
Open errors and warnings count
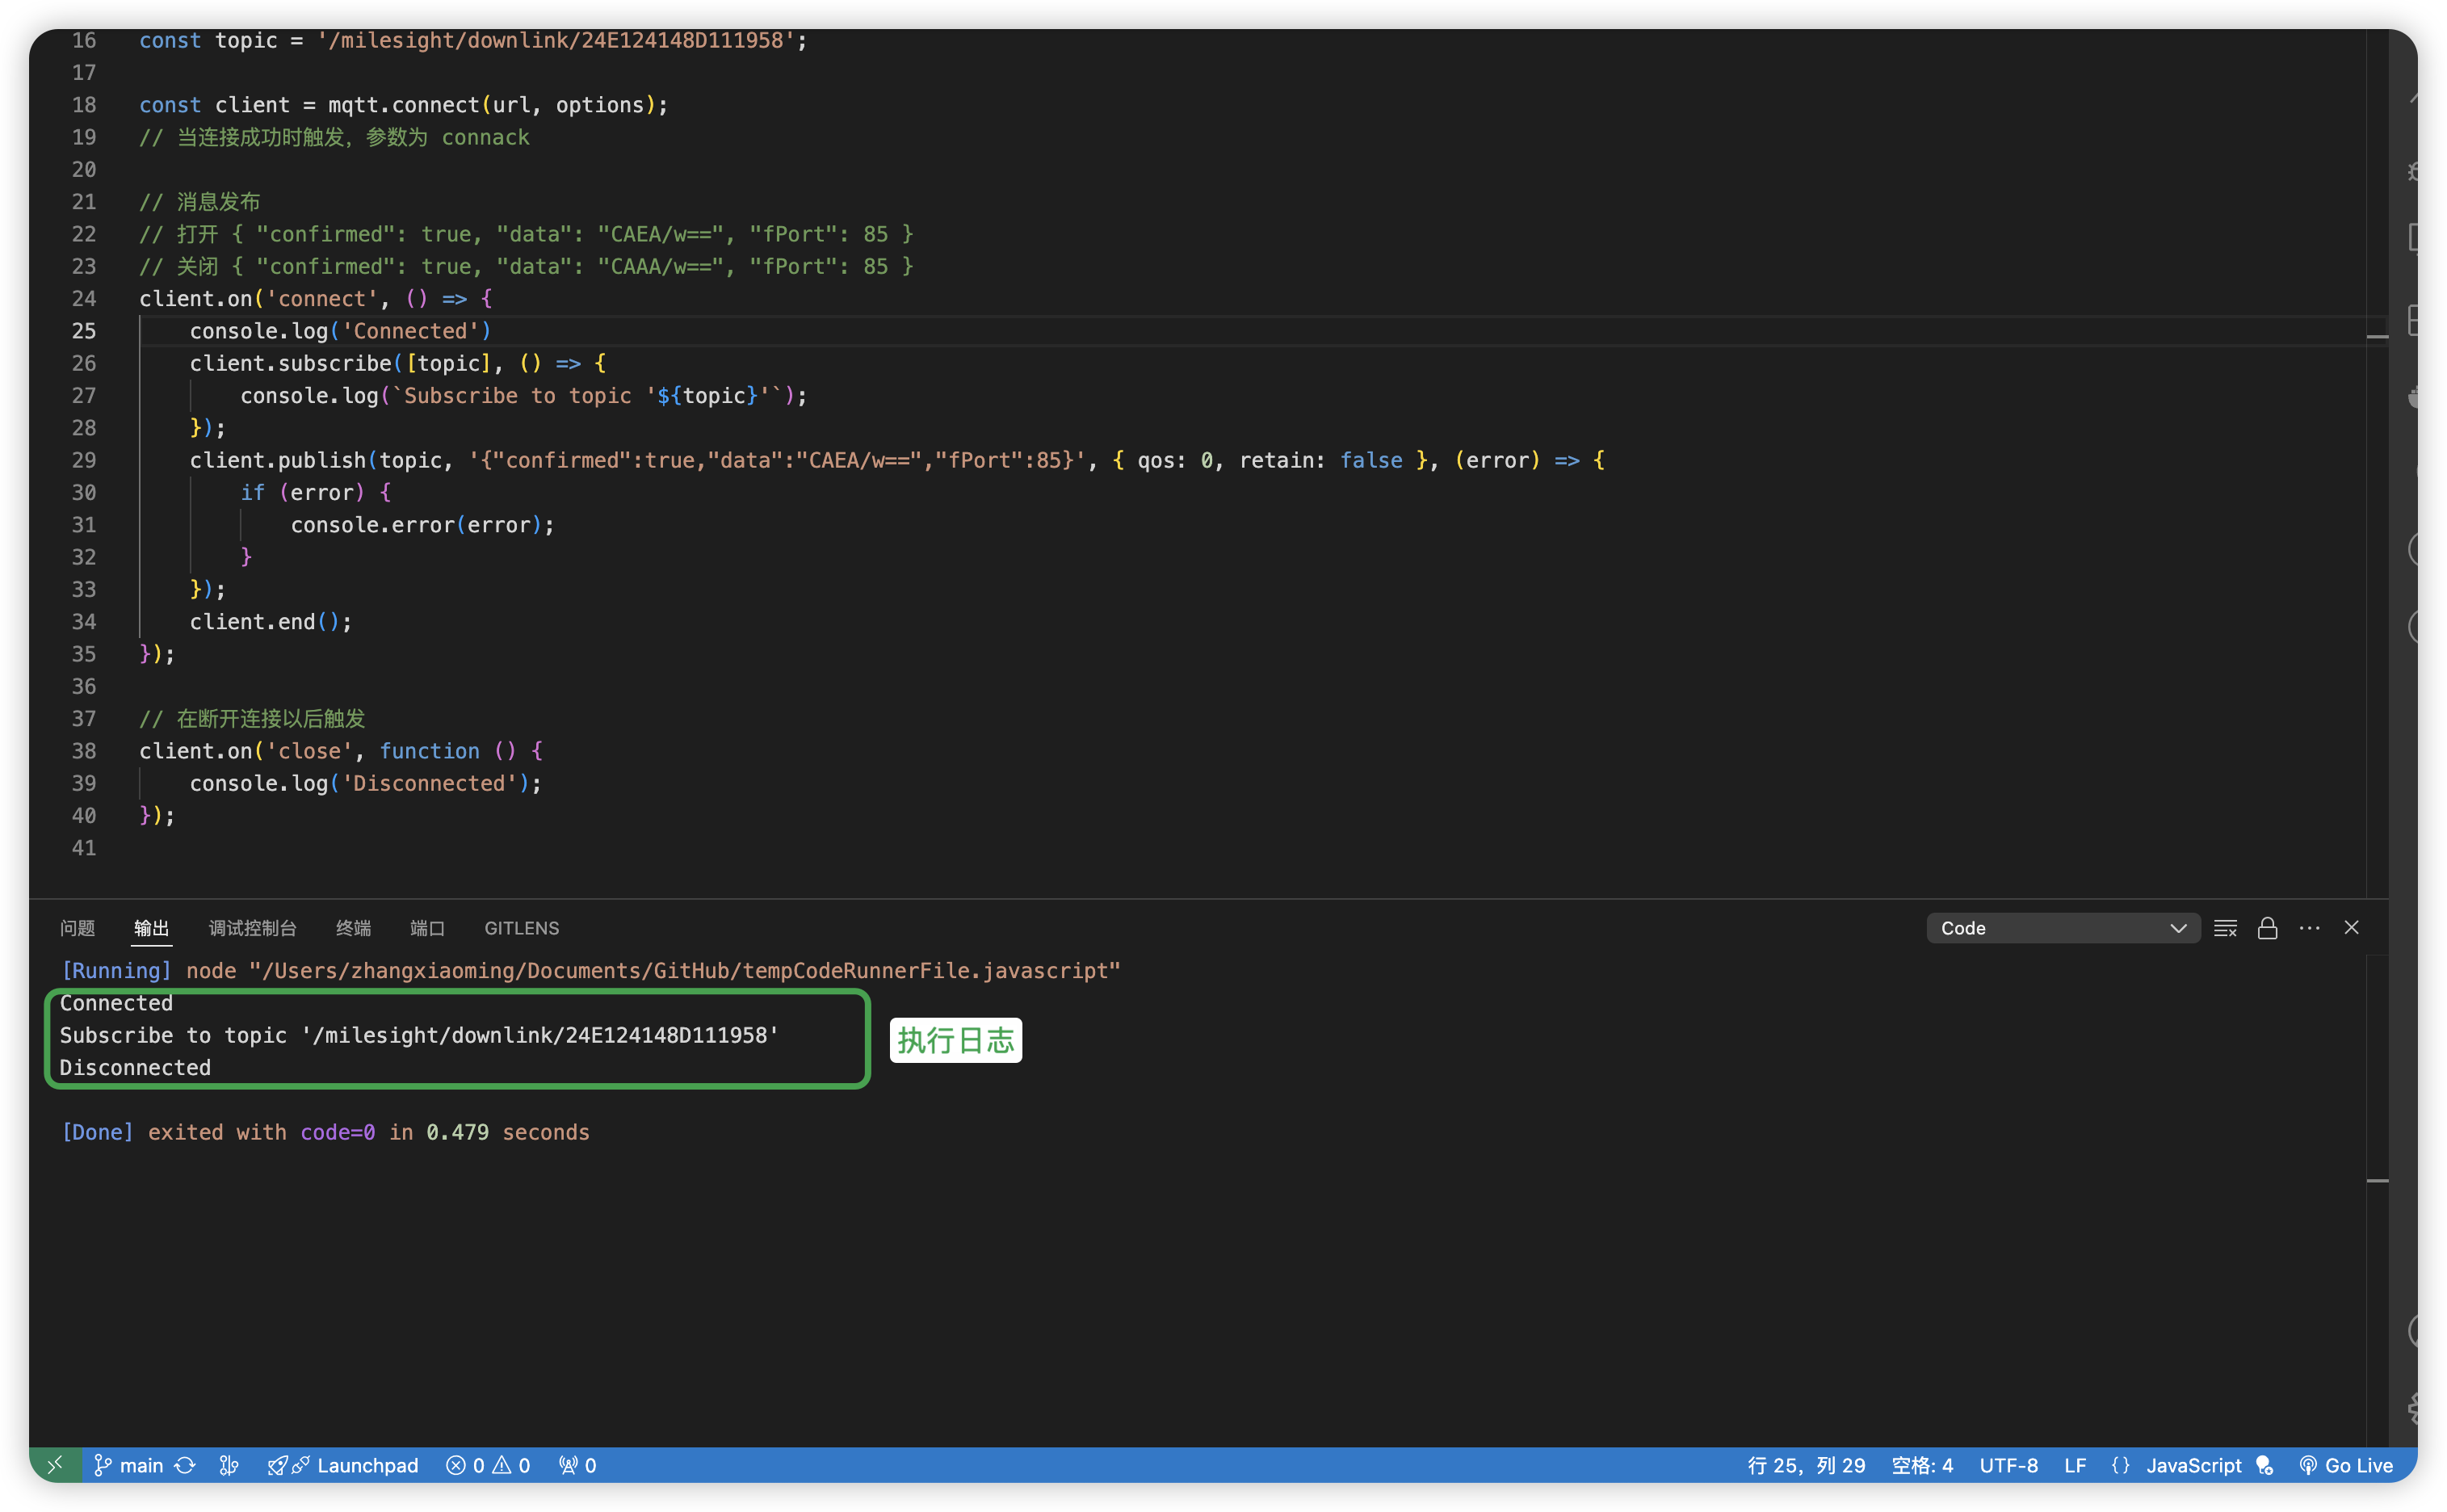488,1465
